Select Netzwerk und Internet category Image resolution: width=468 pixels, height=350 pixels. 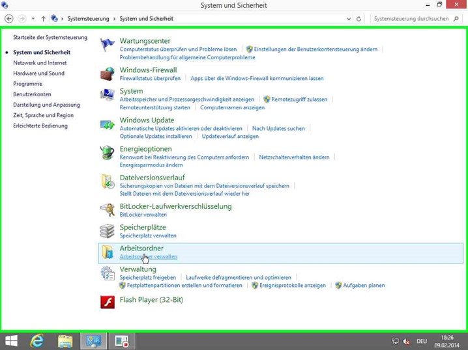40,63
